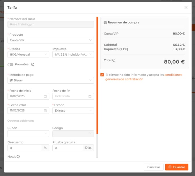Click the Resumen de compra document icon

[105, 22]
